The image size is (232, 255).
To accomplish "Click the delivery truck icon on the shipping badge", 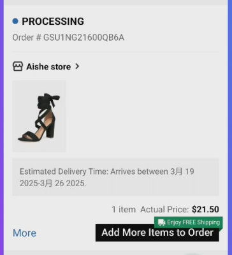I will coord(162,222).
